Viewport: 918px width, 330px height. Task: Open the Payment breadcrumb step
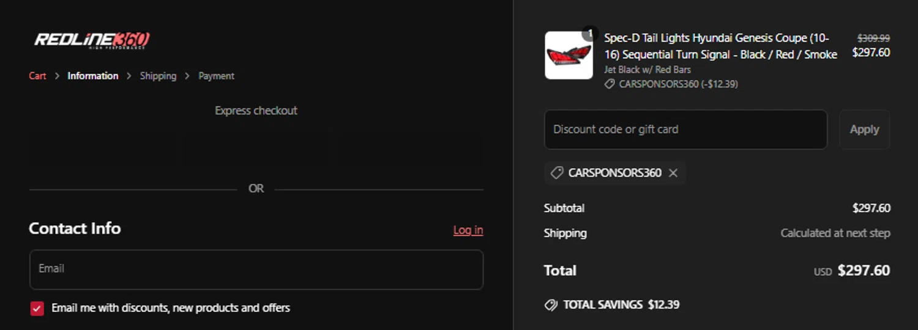tap(217, 76)
